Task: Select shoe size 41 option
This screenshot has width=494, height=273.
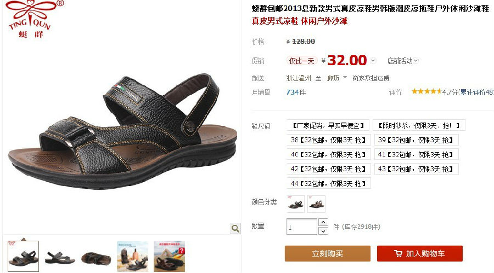Action: (x=416, y=154)
